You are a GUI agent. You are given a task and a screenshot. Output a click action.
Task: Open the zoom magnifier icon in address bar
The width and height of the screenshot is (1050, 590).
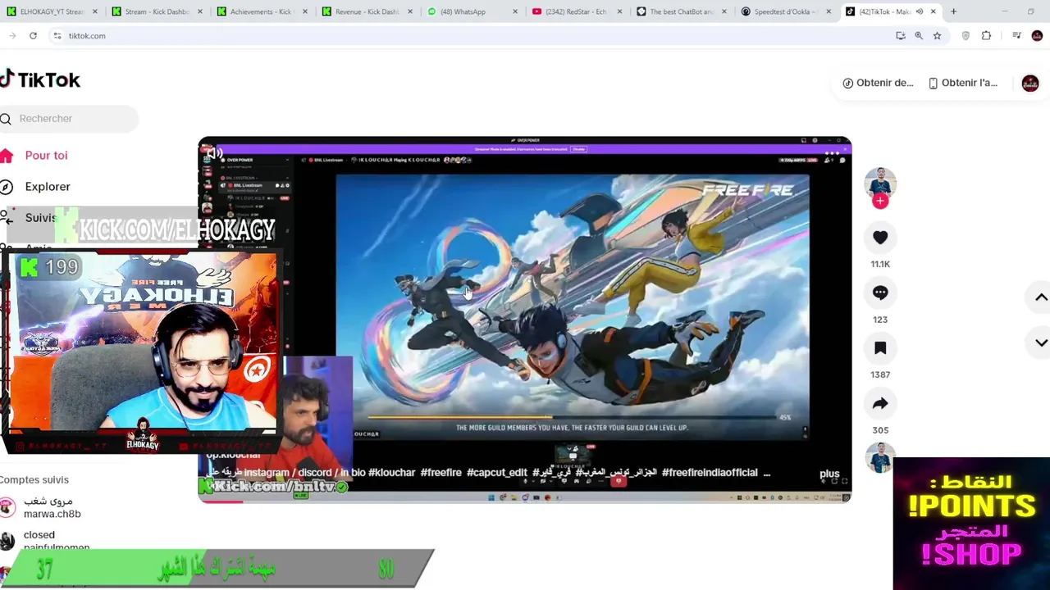tap(919, 36)
